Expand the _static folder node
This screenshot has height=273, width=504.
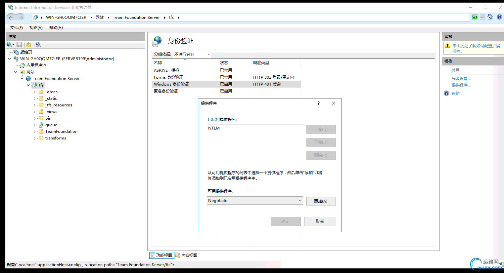[x=35, y=98]
